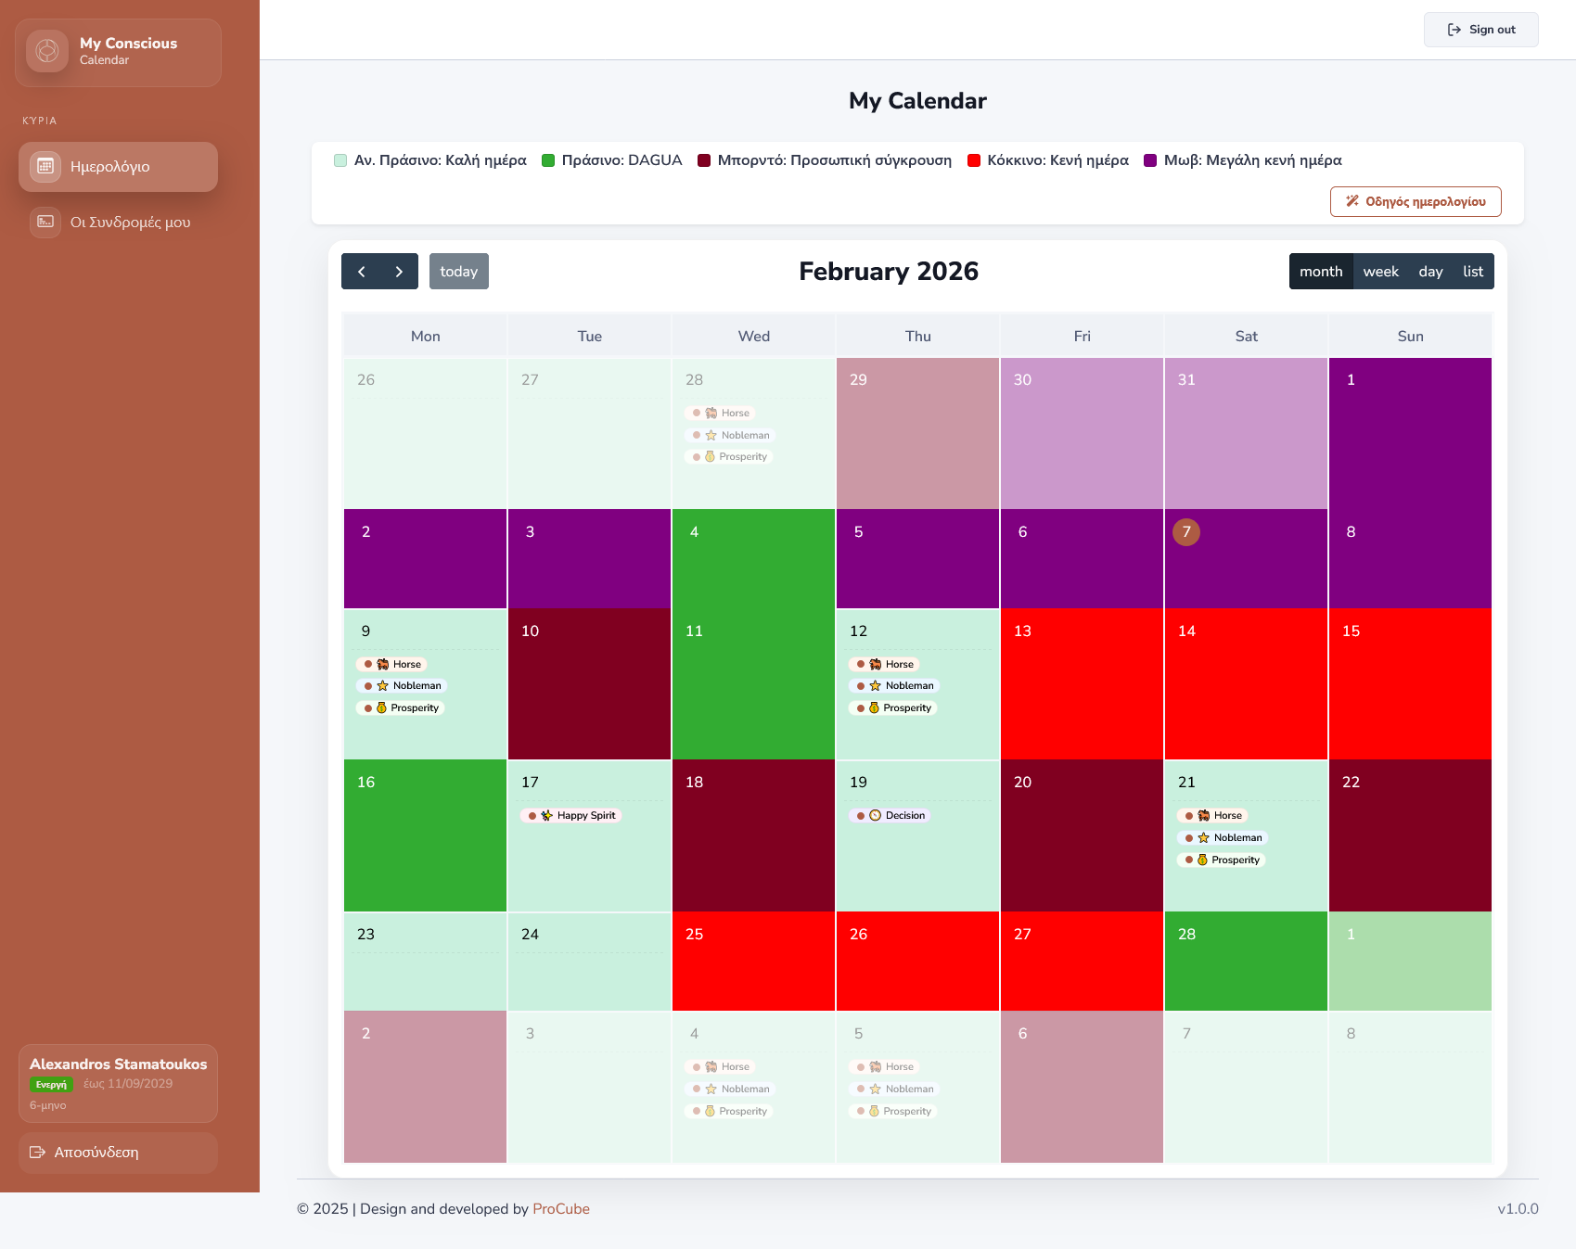Click the Decision clock icon on February 19

[x=875, y=816]
